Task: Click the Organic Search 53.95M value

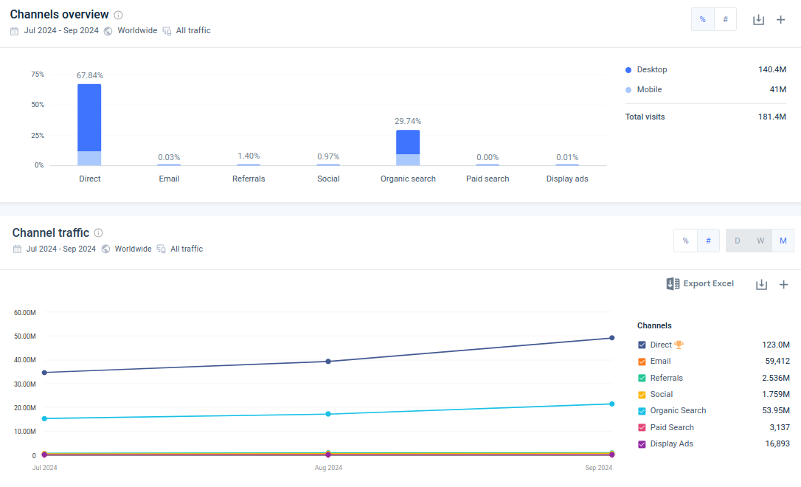Action: pyautogui.click(x=776, y=410)
